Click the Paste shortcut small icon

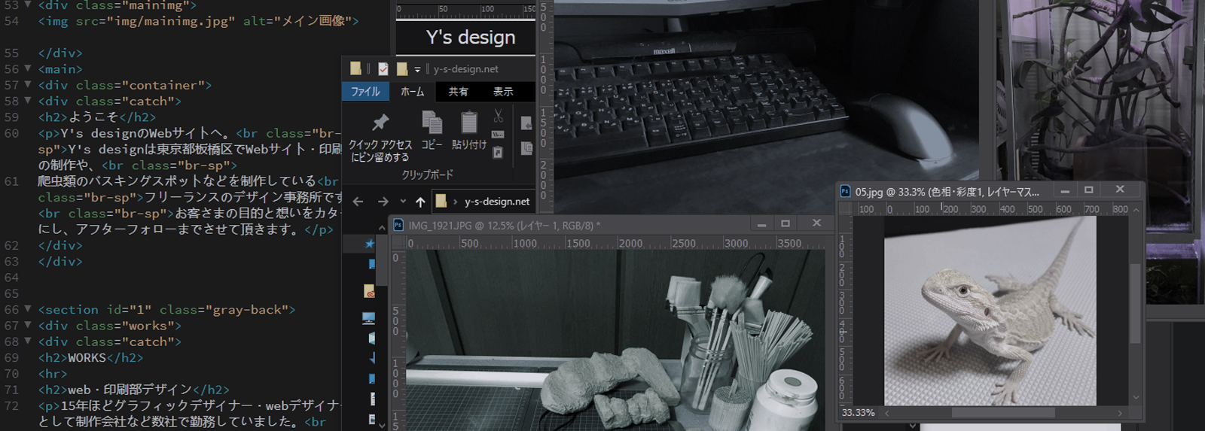tap(498, 153)
